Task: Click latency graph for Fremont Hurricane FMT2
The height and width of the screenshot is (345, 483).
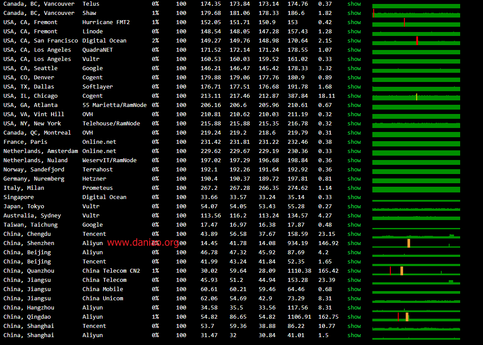Action: (416, 22)
